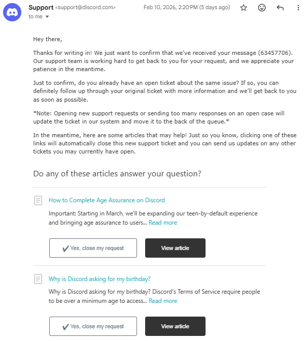Add an emoji reaction to email
This screenshot has height=341, width=305.
(262, 8)
